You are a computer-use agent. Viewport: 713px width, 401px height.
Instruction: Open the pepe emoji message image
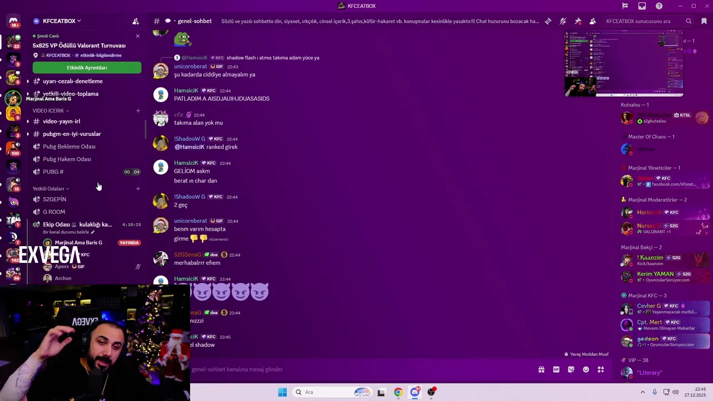[x=183, y=39]
